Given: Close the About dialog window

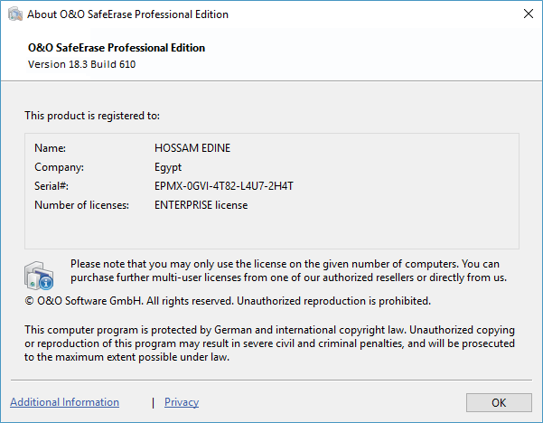Looking at the screenshot, I should (529, 14).
